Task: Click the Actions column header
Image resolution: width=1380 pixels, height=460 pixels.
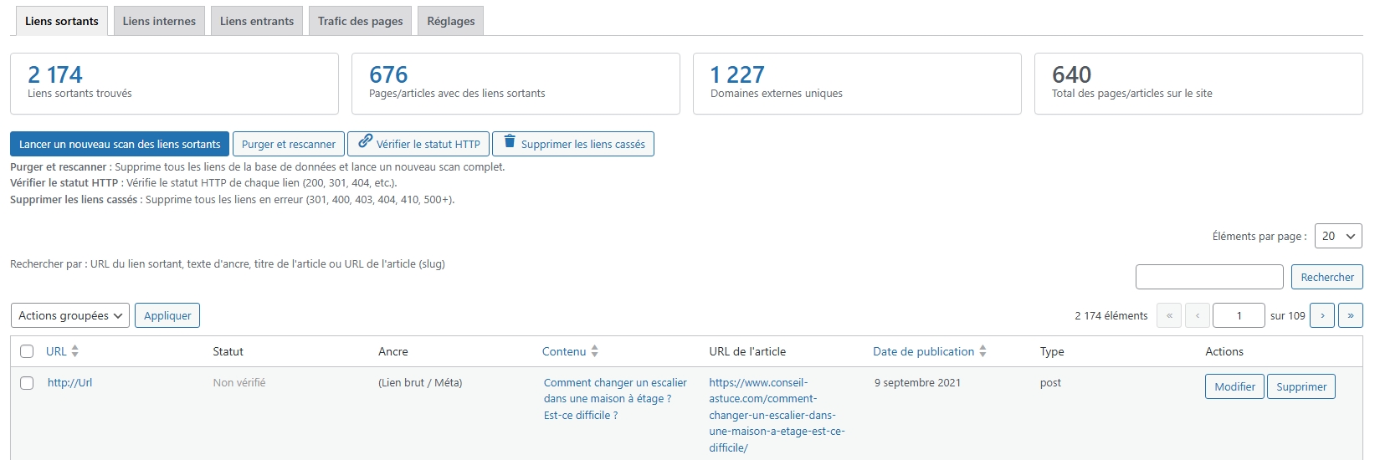Action: tap(1224, 351)
